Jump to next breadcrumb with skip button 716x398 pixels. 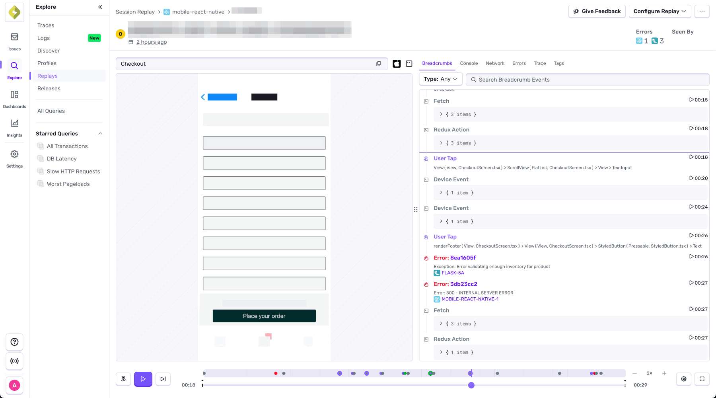pos(163,379)
